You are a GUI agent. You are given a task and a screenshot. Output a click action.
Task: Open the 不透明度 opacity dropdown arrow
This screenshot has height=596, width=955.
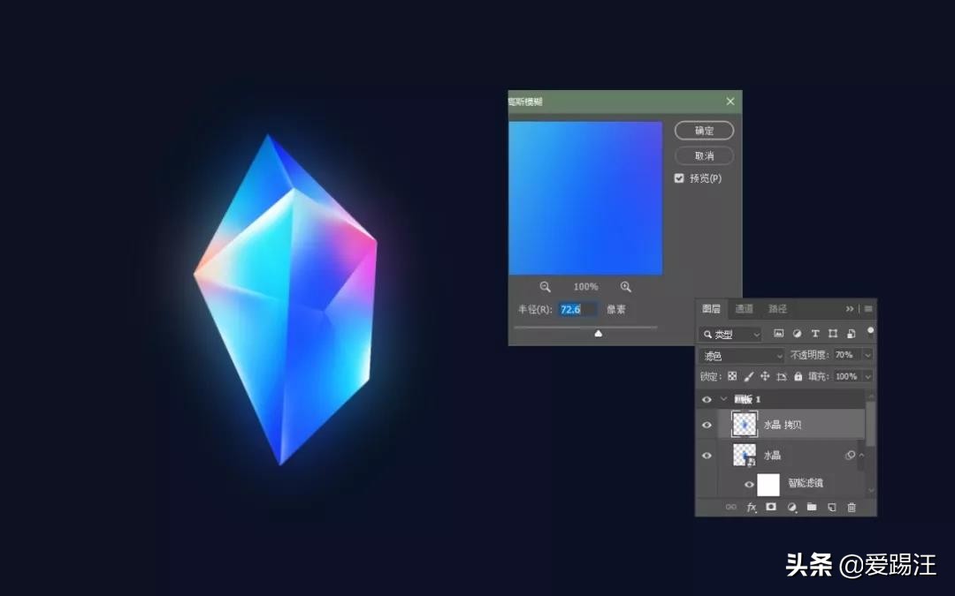pos(867,355)
